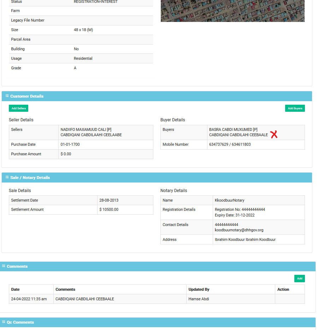Select buyer CABDIQANI CABDILAHI CEEBAALE in Buyers cell
This screenshot has width=318, height=330.
coord(238,135)
